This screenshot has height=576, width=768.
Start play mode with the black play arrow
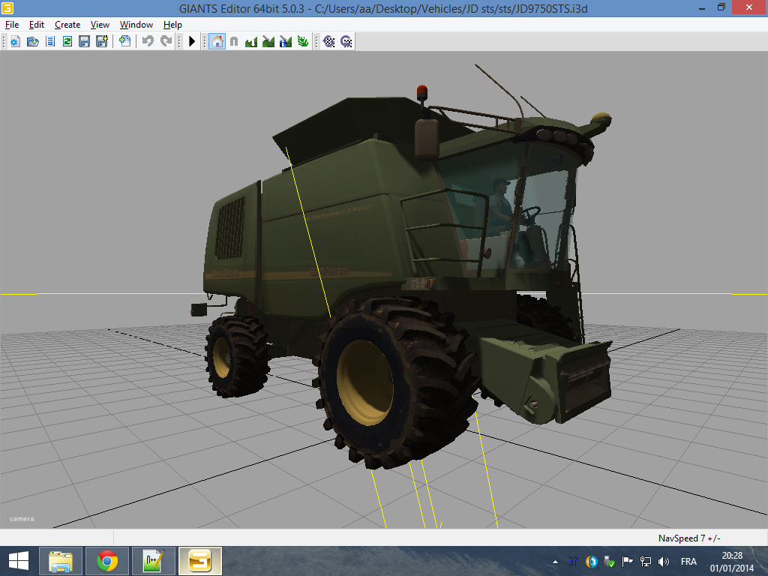[192, 42]
